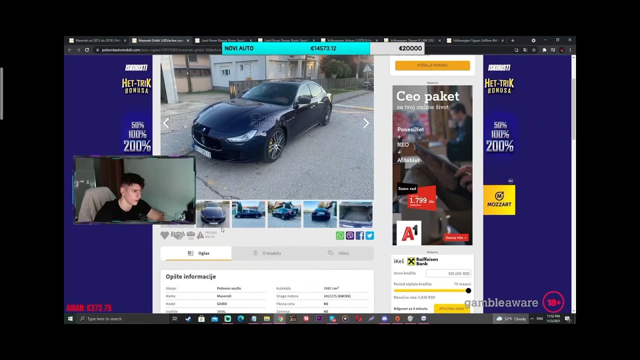Select the third rear-angle car thumbnail
This screenshot has height=360, width=640.
[x=284, y=214]
